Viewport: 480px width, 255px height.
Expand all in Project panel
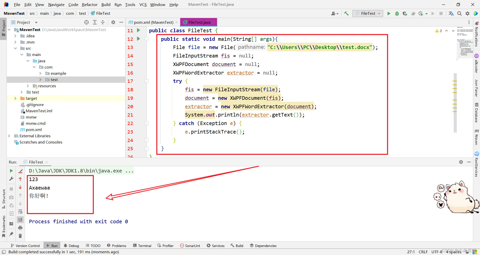pyautogui.click(x=95, y=22)
